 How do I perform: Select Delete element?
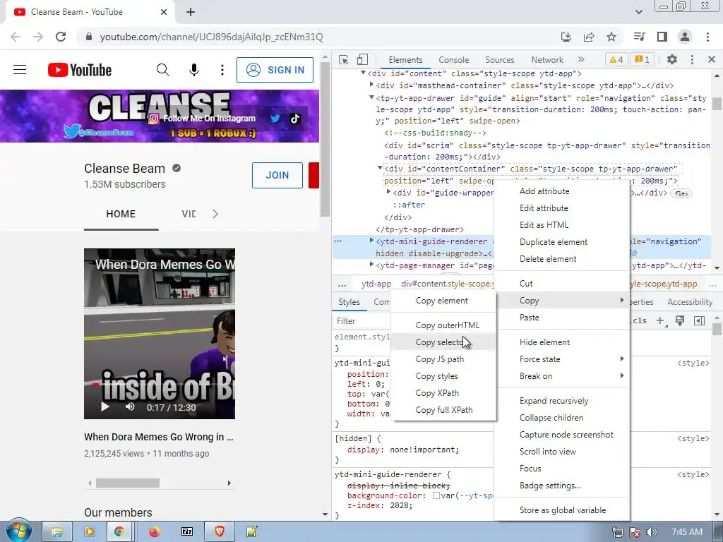pos(561,259)
